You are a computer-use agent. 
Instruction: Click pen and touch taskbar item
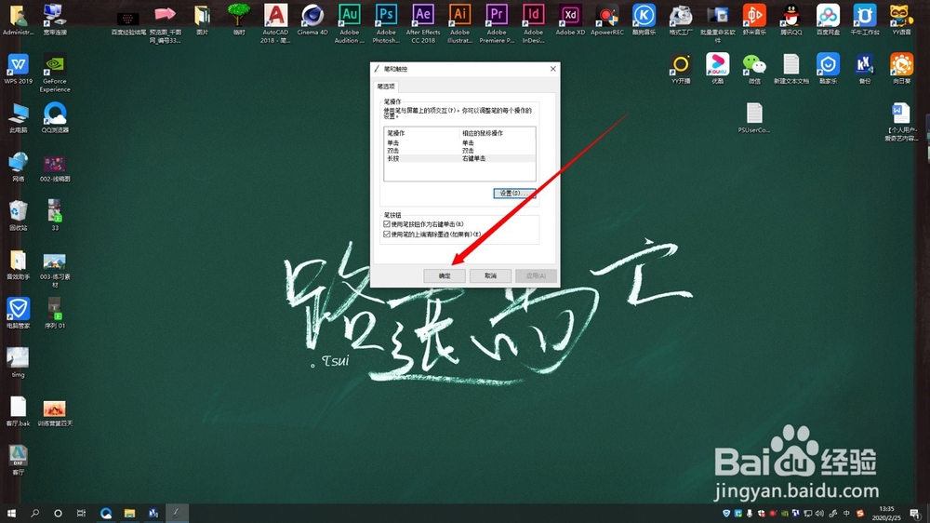[176, 514]
